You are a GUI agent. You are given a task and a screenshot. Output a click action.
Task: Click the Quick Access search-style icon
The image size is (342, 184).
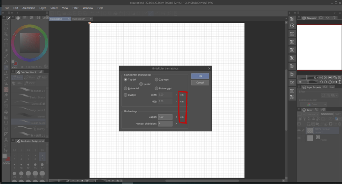click(x=292, y=26)
